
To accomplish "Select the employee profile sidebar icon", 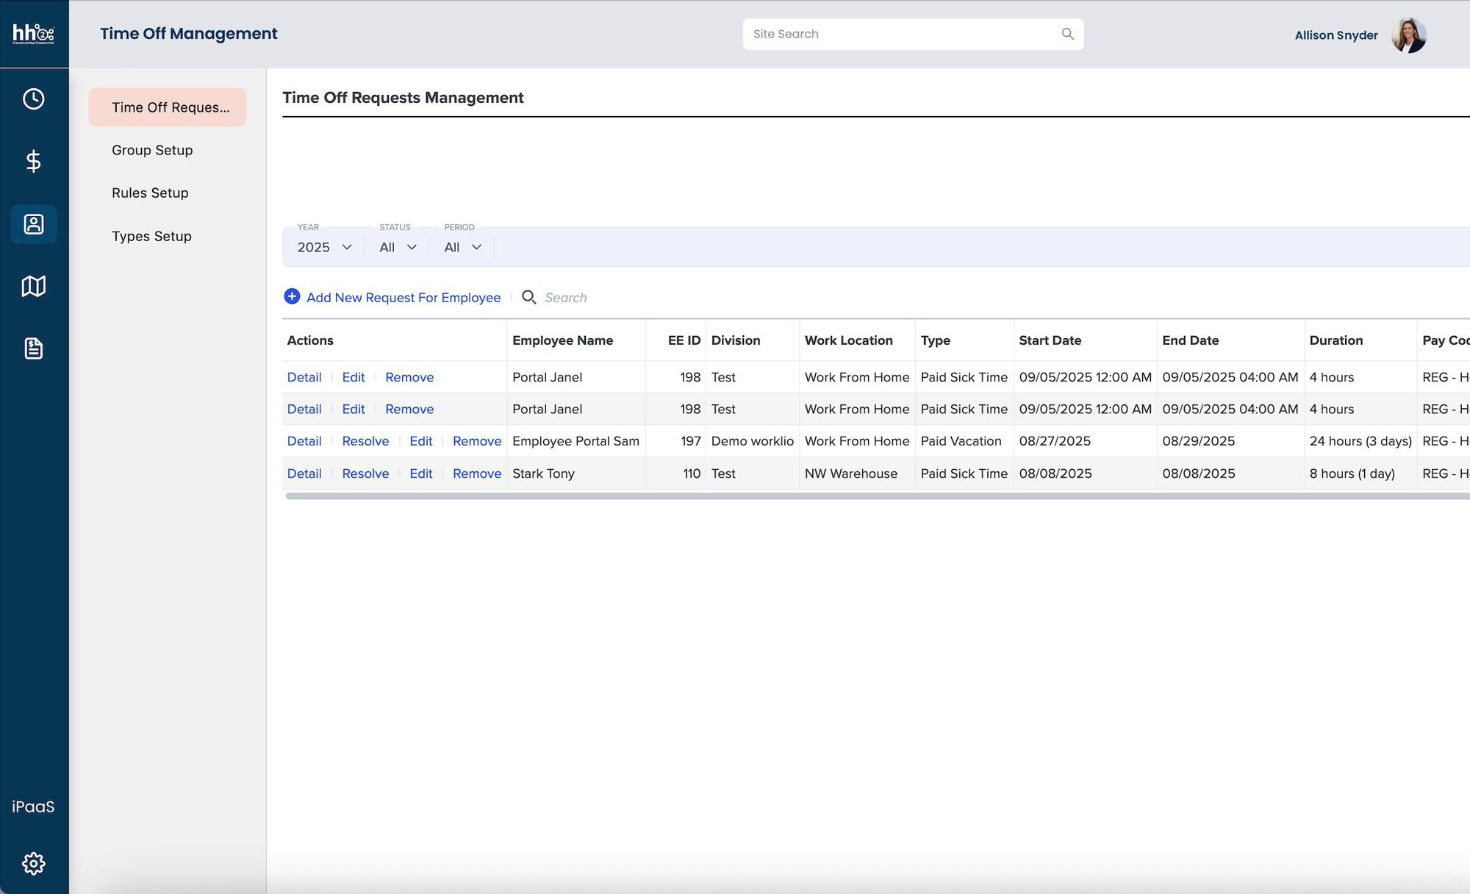I will point(33,223).
